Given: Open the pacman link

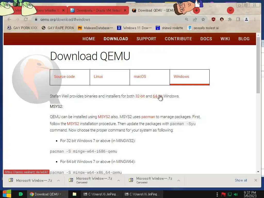Looking at the screenshot, I should pos(148,117).
